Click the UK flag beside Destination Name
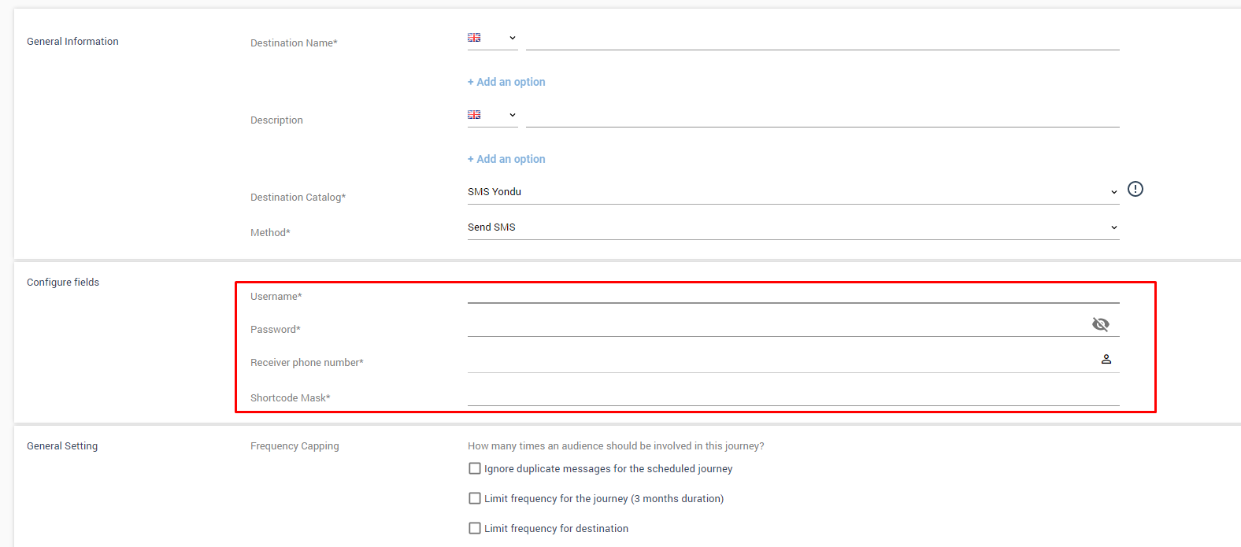1241x547 pixels. pyautogui.click(x=474, y=38)
